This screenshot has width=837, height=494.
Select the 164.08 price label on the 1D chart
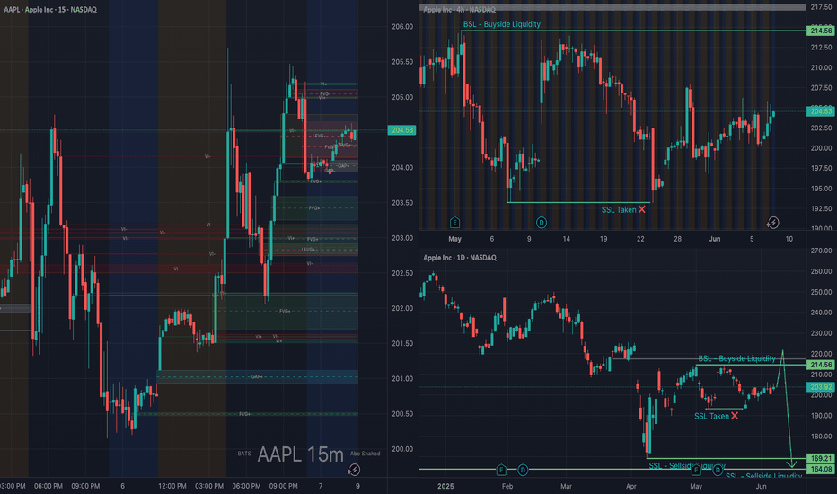coord(821,469)
